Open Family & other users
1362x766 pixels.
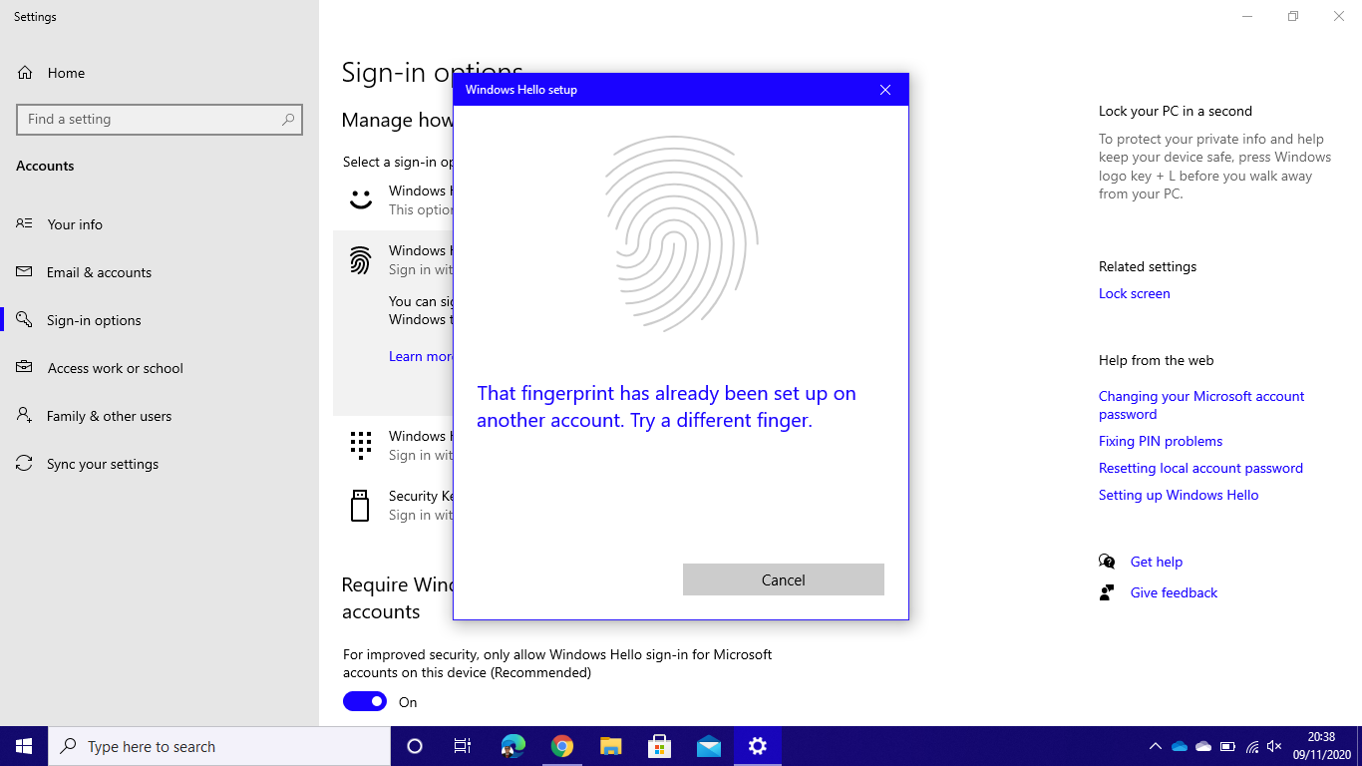(109, 416)
